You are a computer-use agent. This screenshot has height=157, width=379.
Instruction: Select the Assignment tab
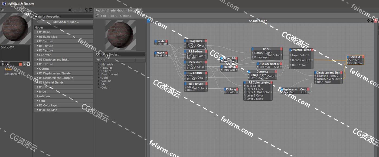[12, 74]
